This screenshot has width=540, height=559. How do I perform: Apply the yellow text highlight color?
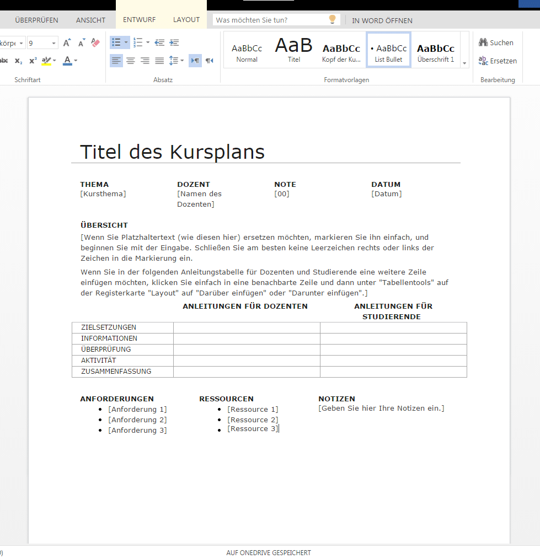[46, 61]
